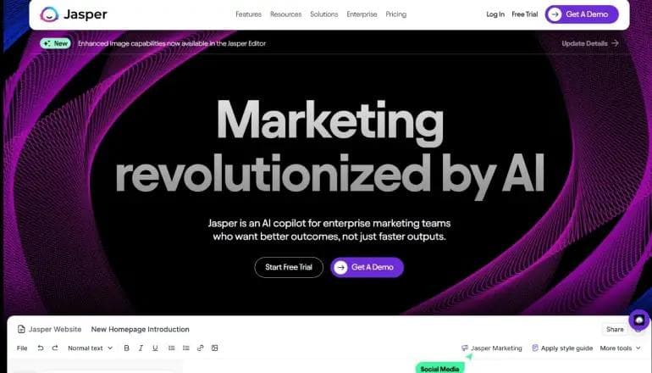Select Apply style guide option
652x373 pixels.
[x=562, y=348]
